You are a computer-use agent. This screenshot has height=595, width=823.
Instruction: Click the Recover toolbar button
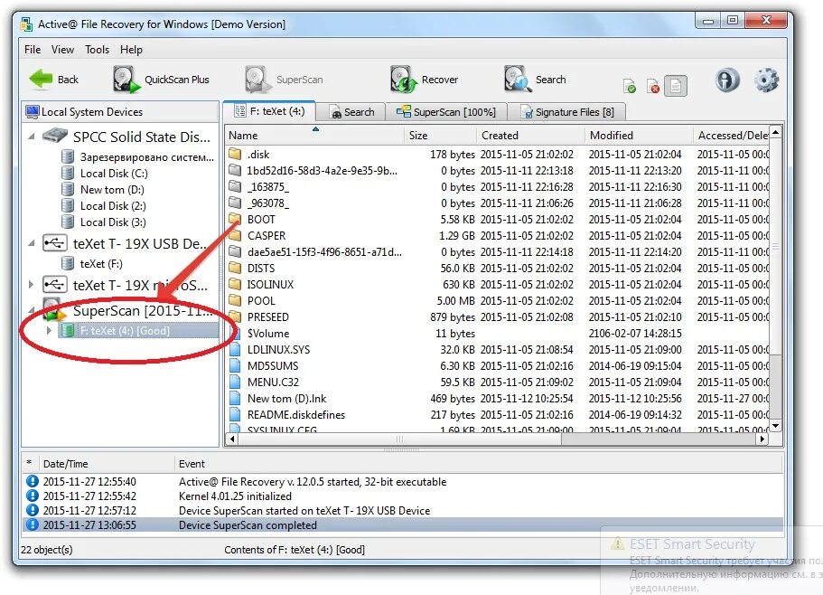(x=424, y=80)
